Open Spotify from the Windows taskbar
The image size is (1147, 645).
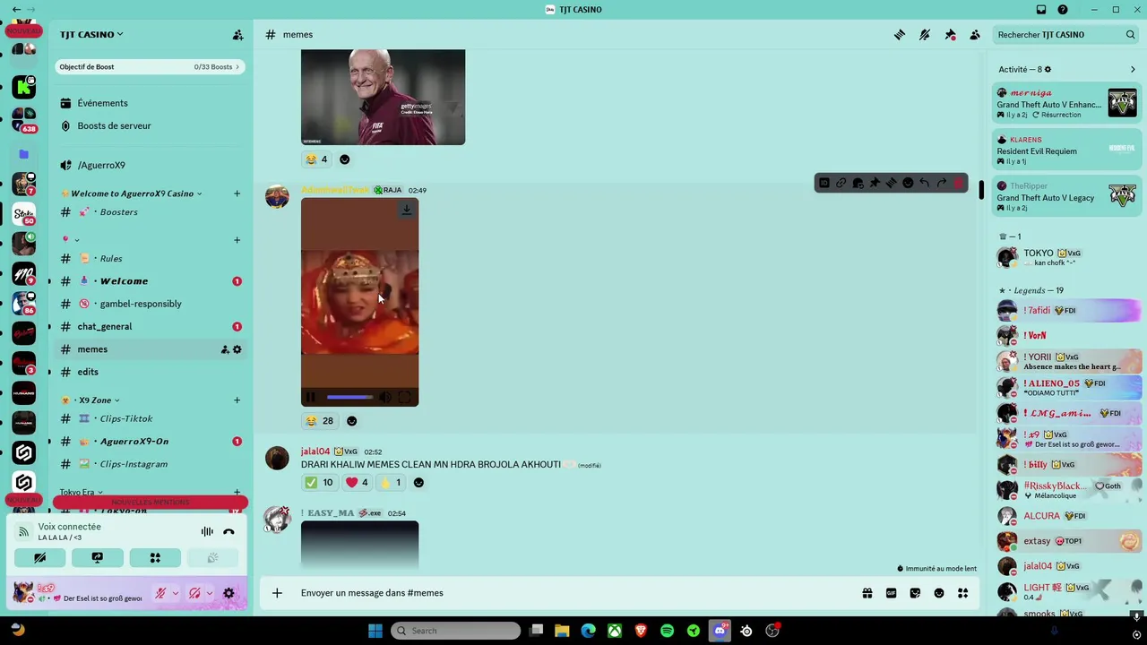coord(667,631)
